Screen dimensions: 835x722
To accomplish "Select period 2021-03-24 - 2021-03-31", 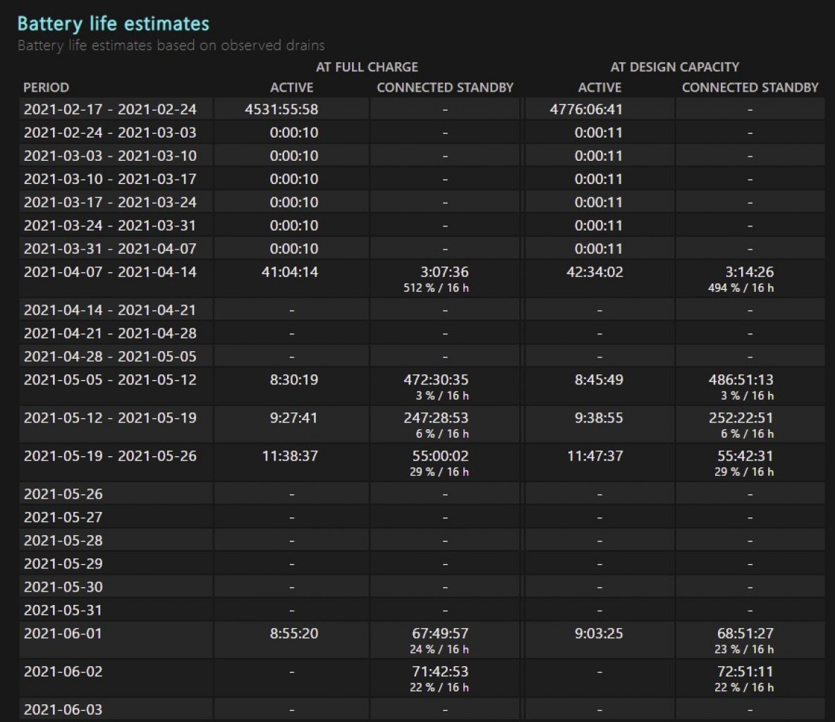I will [x=110, y=226].
